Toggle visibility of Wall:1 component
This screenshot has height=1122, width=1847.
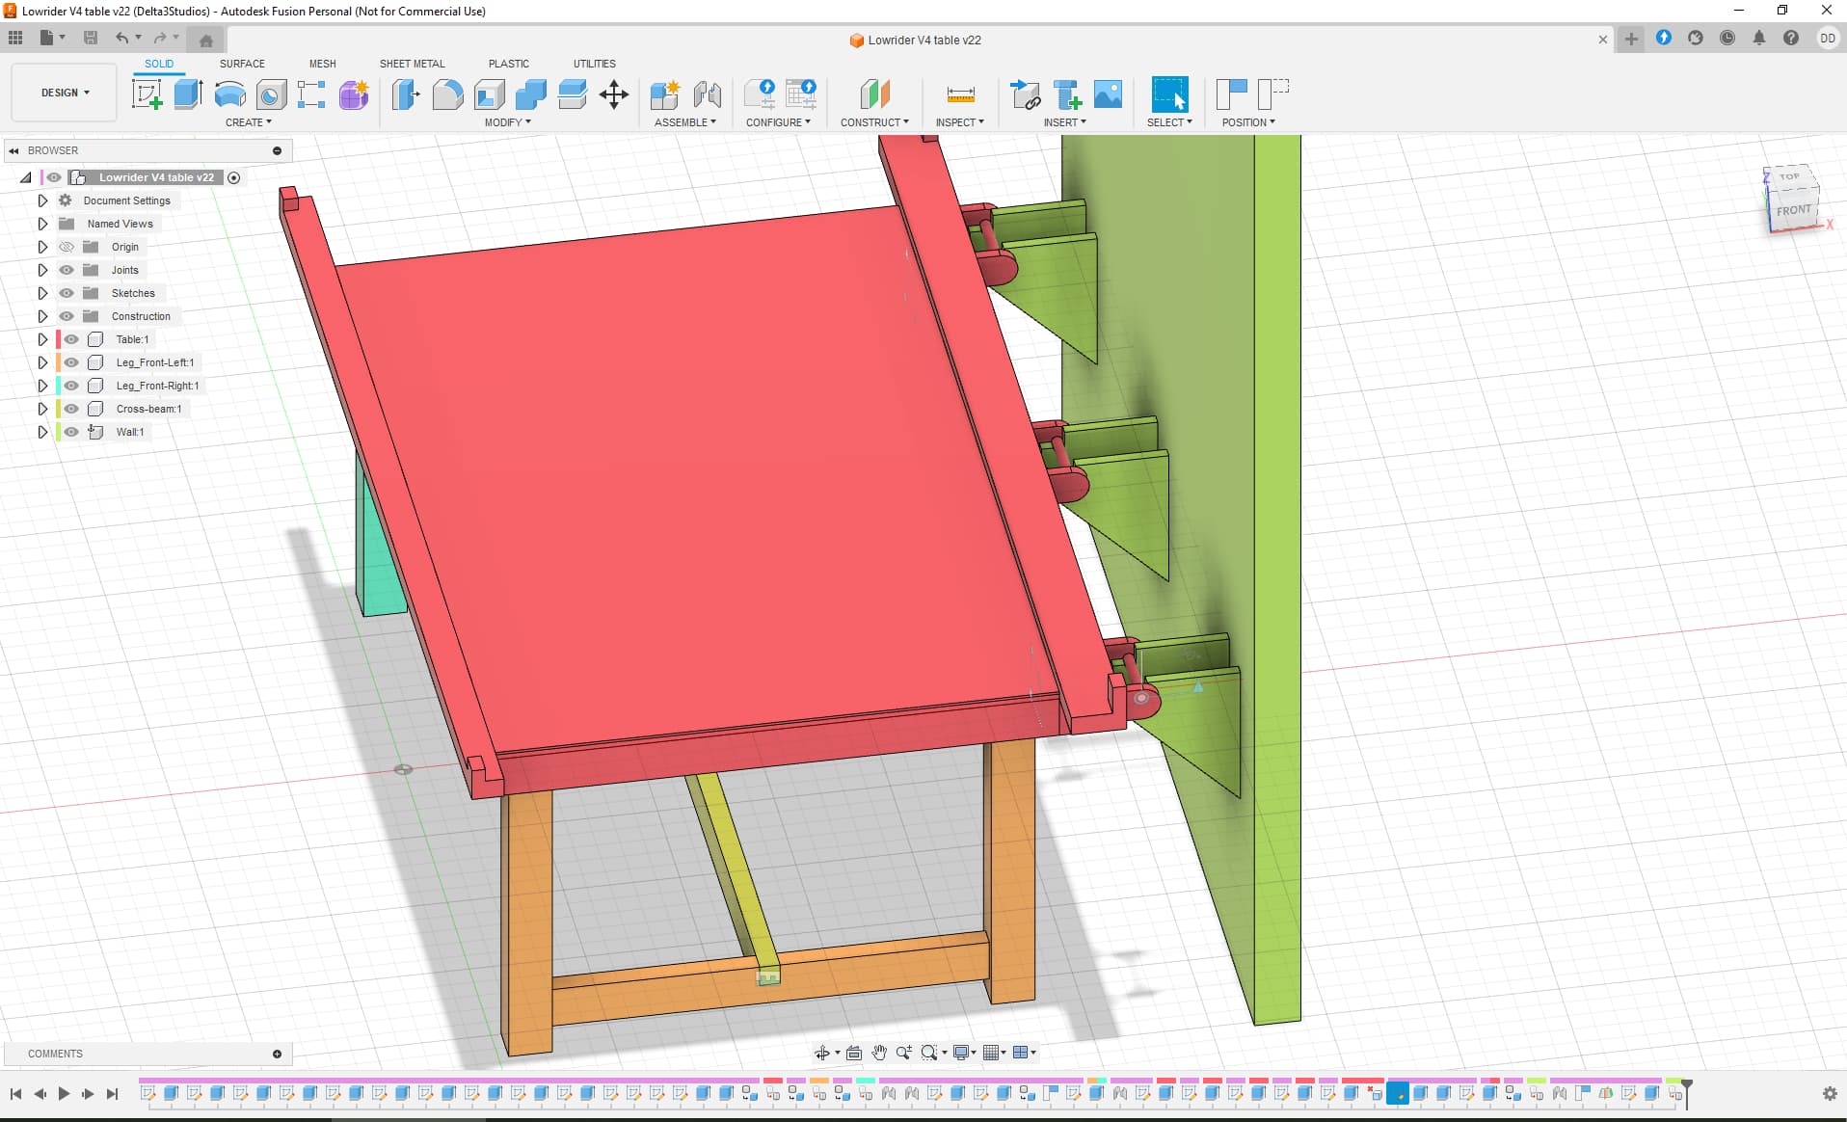[x=71, y=432]
